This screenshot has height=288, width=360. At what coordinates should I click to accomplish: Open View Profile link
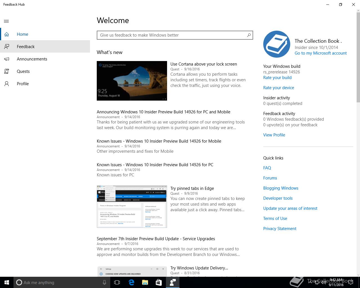(x=274, y=135)
